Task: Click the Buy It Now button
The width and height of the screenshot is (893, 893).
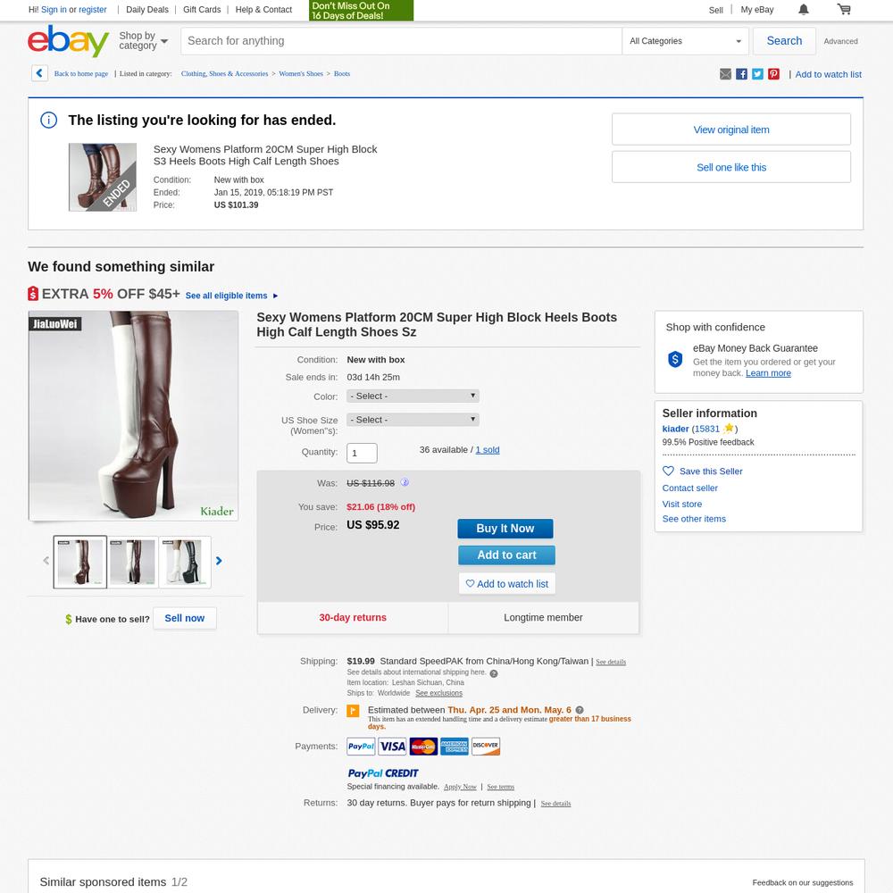Action: (505, 529)
